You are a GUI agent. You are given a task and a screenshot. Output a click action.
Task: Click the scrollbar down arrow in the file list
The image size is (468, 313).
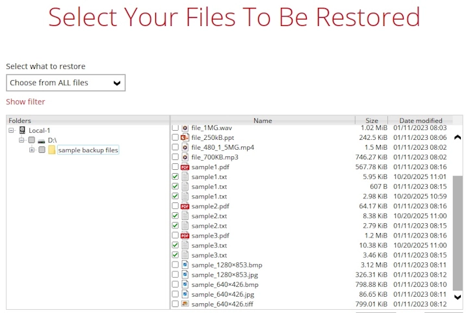coord(458,297)
